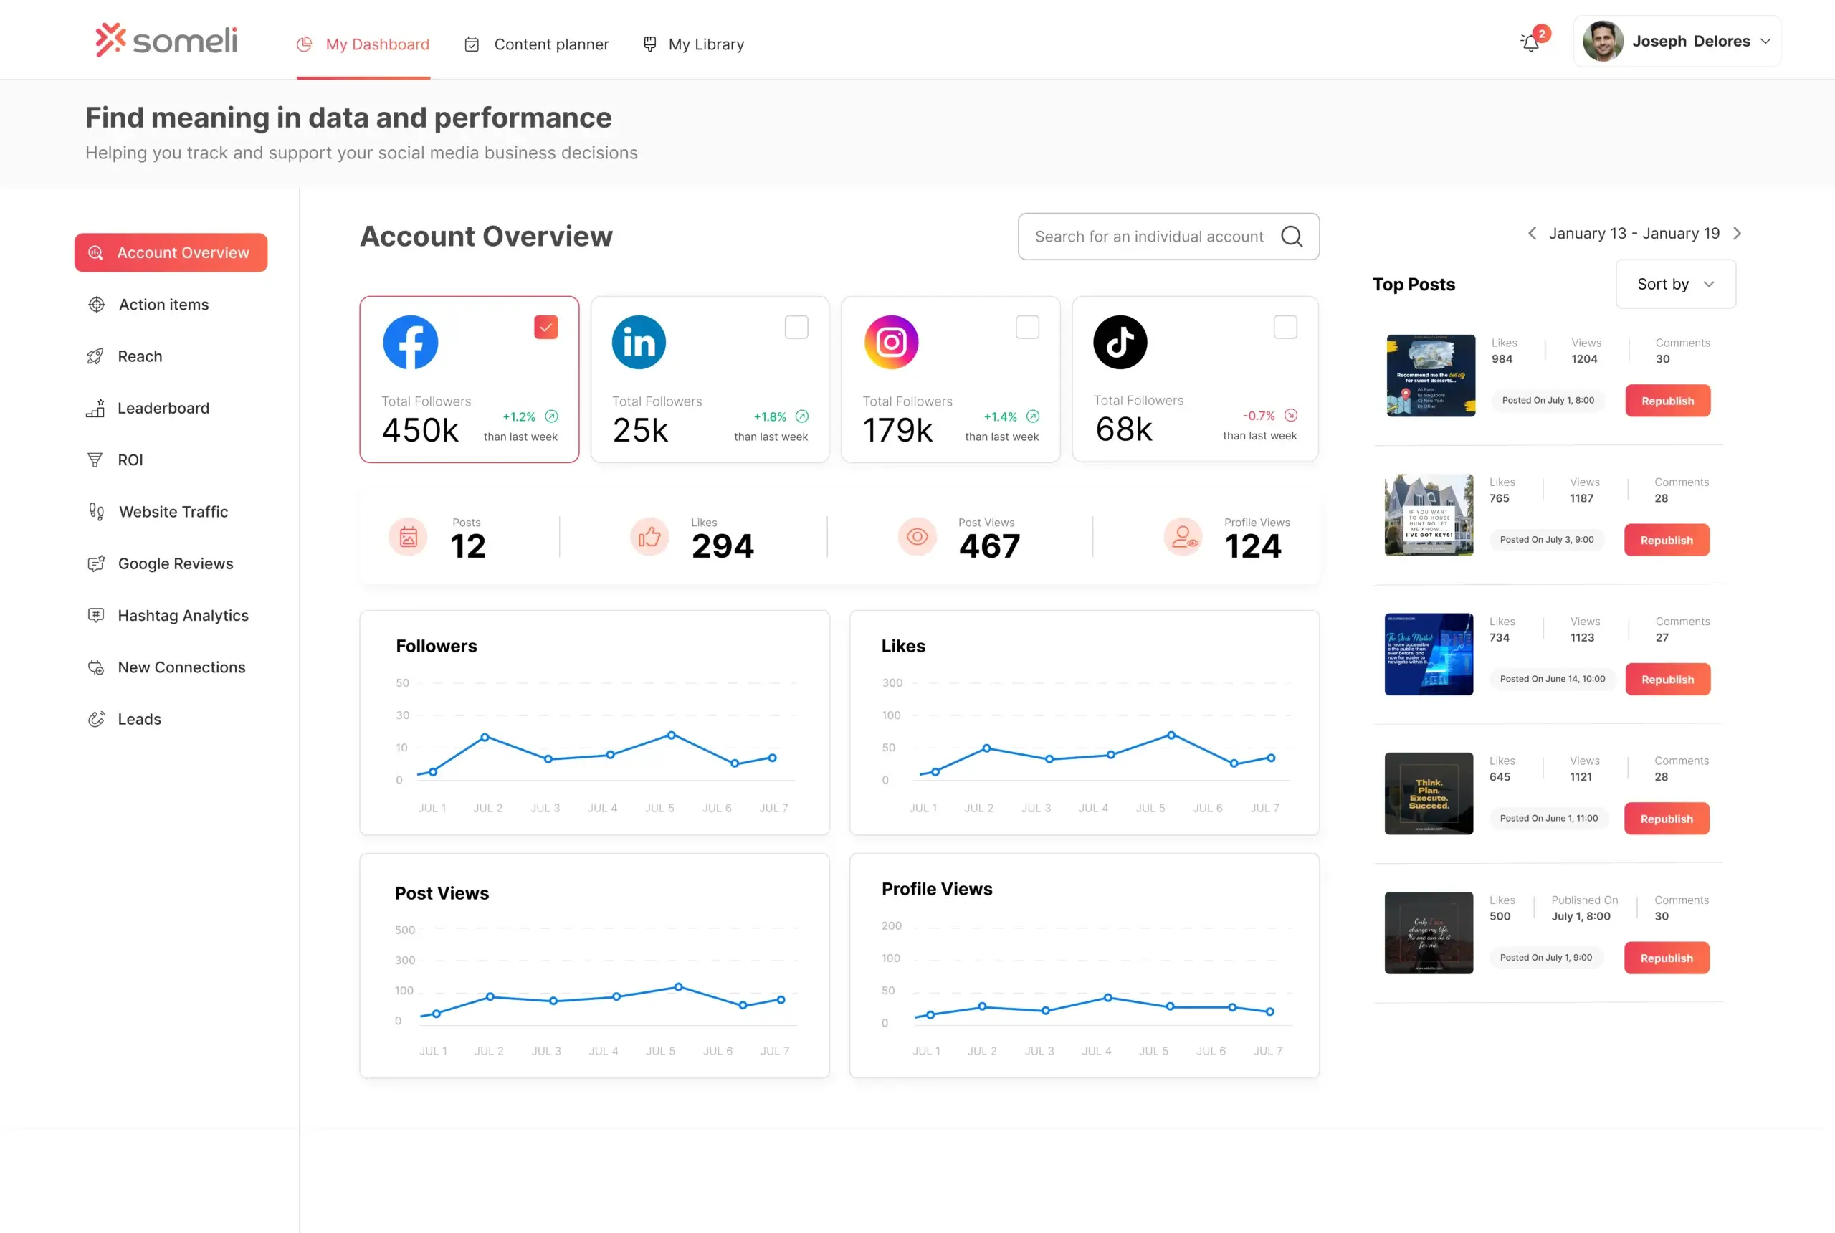Viewport: 1835px width, 1233px height.
Task: Focus the individual account search field
Action: tap(1148, 237)
